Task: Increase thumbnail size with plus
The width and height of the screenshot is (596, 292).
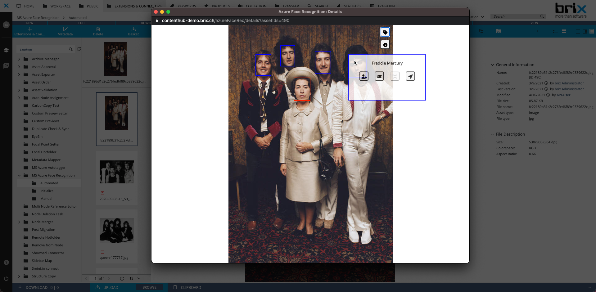Action: (541, 31)
